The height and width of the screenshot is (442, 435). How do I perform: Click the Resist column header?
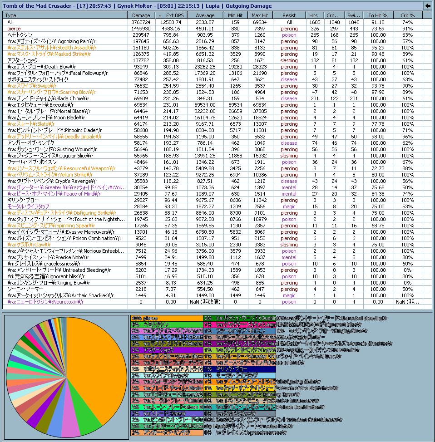[289, 15]
